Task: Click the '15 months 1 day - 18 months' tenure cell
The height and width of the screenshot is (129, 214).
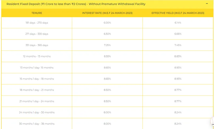Action: [x=37, y=79]
